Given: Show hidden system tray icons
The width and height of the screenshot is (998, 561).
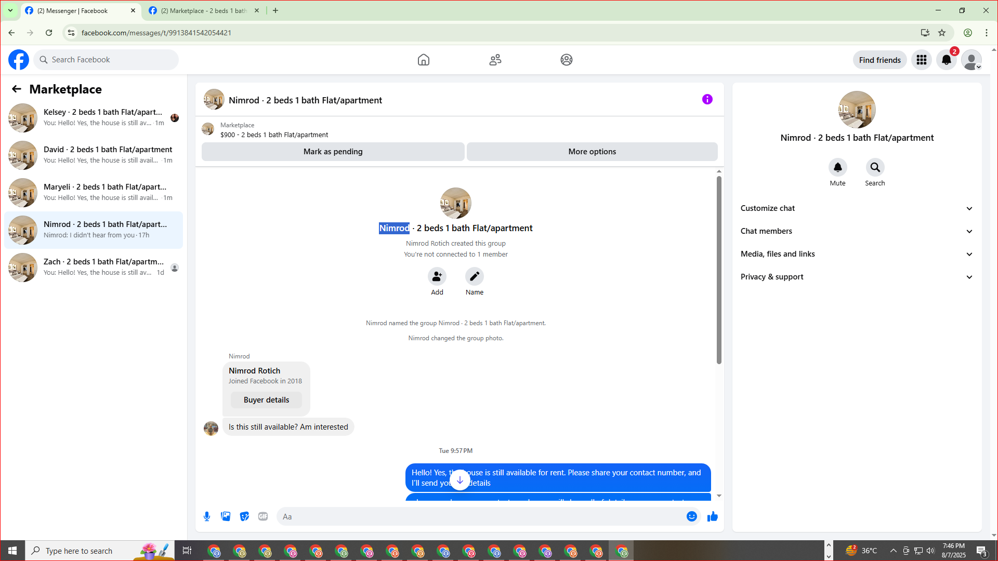Looking at the screenshot, I should (893, 551).
